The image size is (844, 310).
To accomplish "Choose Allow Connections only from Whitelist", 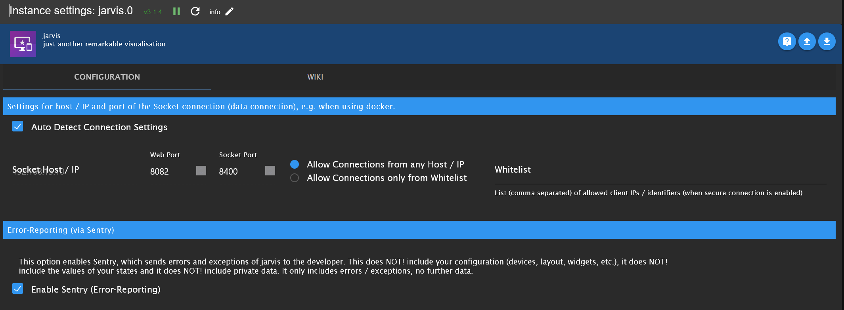I will 295,178.
